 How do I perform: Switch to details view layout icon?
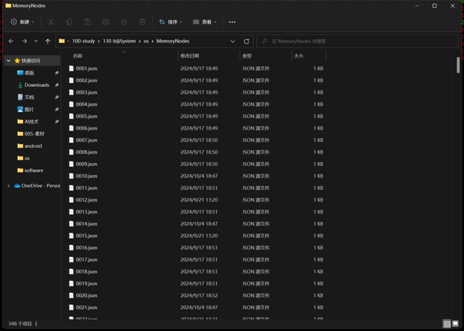pyautogui.click(x=447, y=324)
